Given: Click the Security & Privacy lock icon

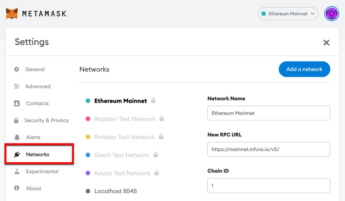Looking at the screenshot, I should tap(16, 120).
